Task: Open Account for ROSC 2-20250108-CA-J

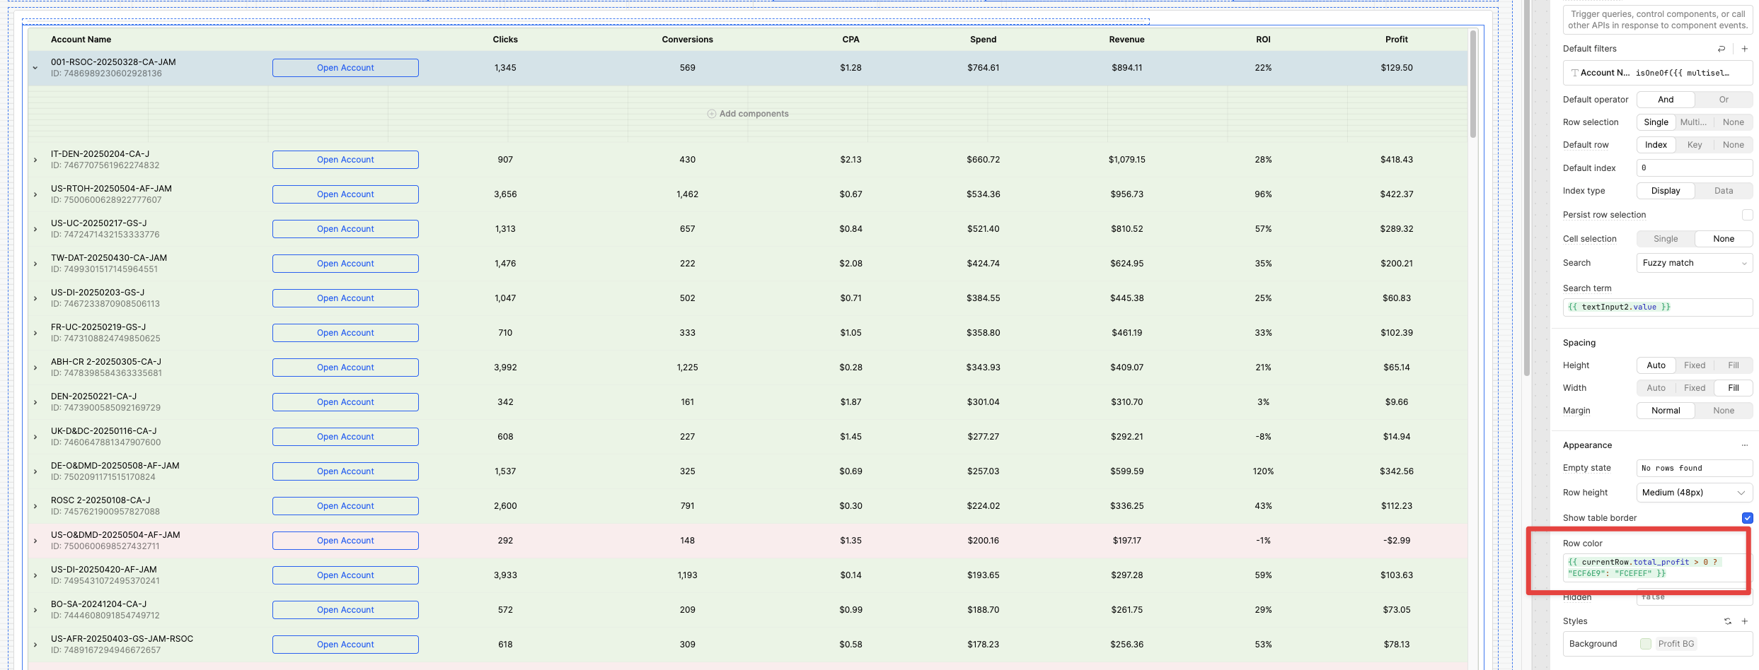Action: pos(345,505)
